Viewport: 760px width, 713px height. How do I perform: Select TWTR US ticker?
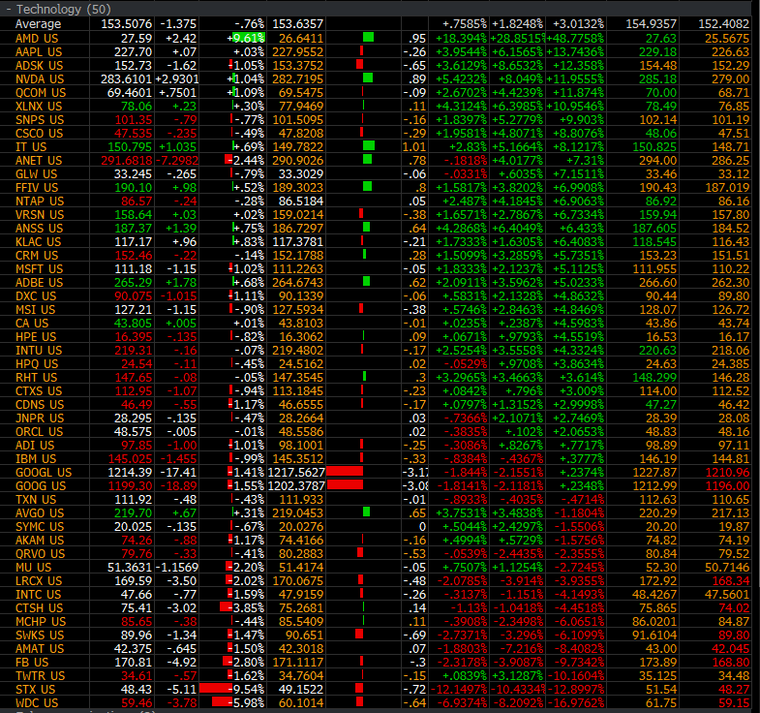point(41,676)
